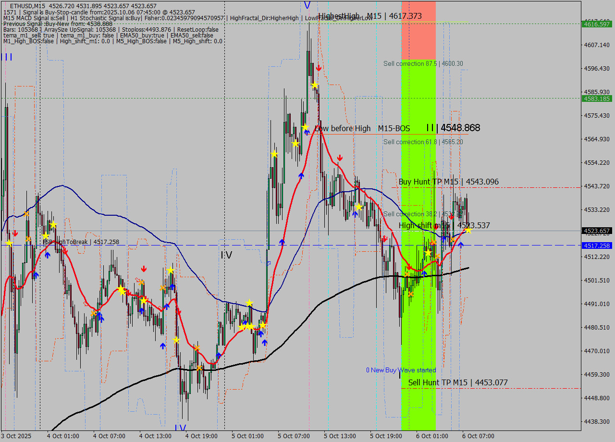Select the orange star marker near 4 Oct 13:00
The width and height of the screenshot is (615, 442).
(x=163, y=288)
